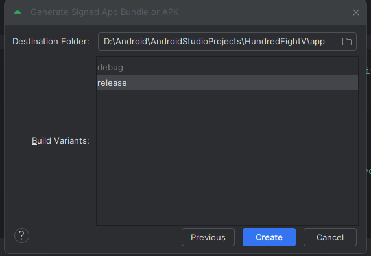
Task: Click the green code text behind the dialog, upper right
Action: point(368,71)
